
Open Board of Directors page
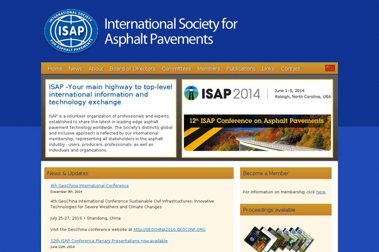click(x=133, y=69)
